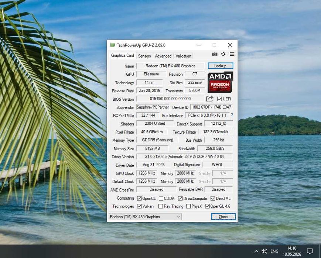Take a screenshot with the camera icon
The height and width of the screenshot is (258, 321).
[215, 54]
